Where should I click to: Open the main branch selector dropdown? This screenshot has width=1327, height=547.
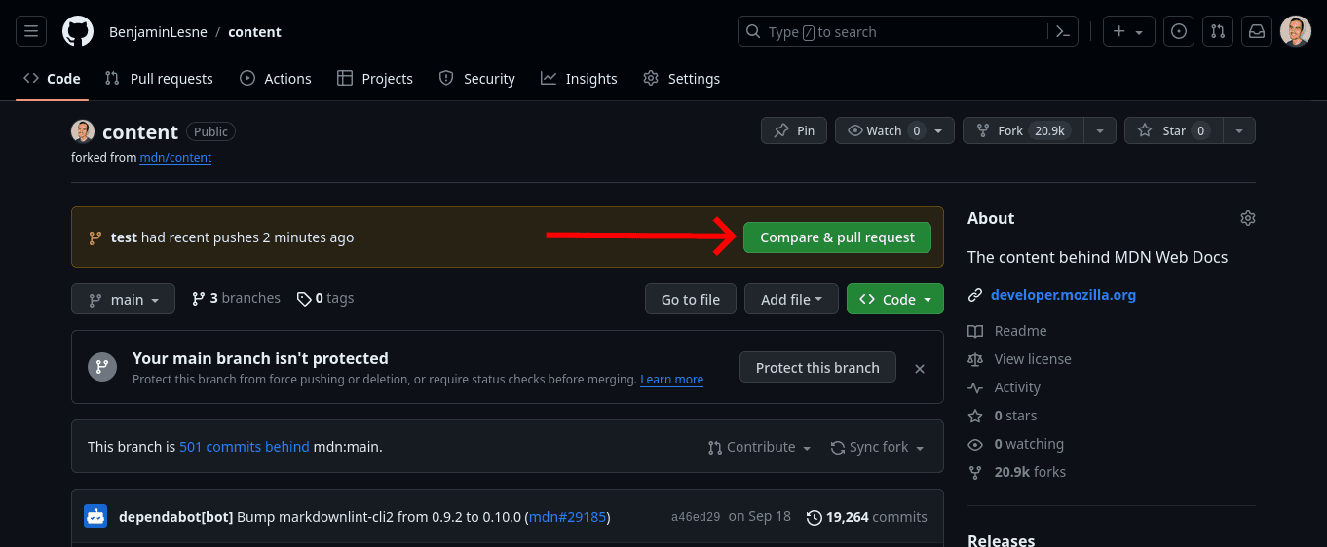tap(123, 299)
